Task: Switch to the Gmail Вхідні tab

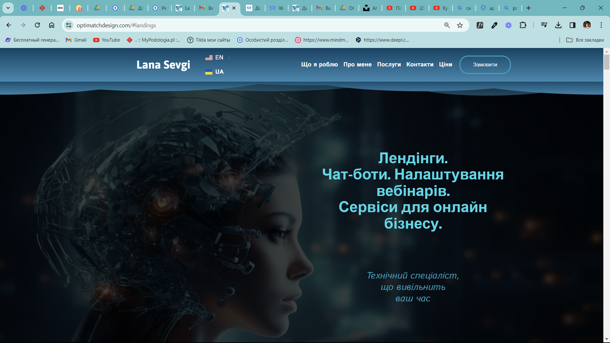Action: 206,8
